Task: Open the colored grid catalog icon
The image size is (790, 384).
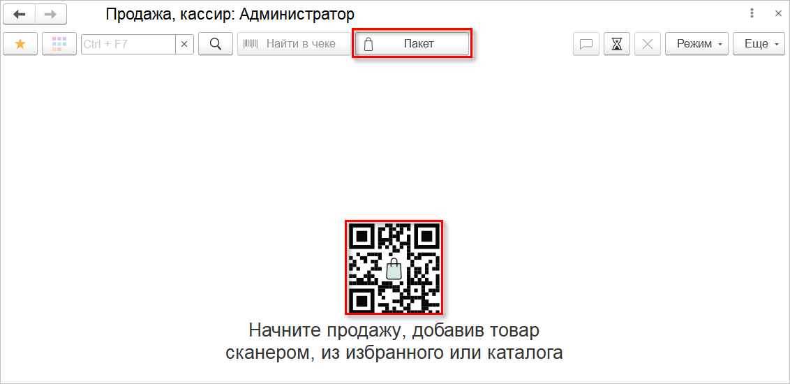Action: 59,44
